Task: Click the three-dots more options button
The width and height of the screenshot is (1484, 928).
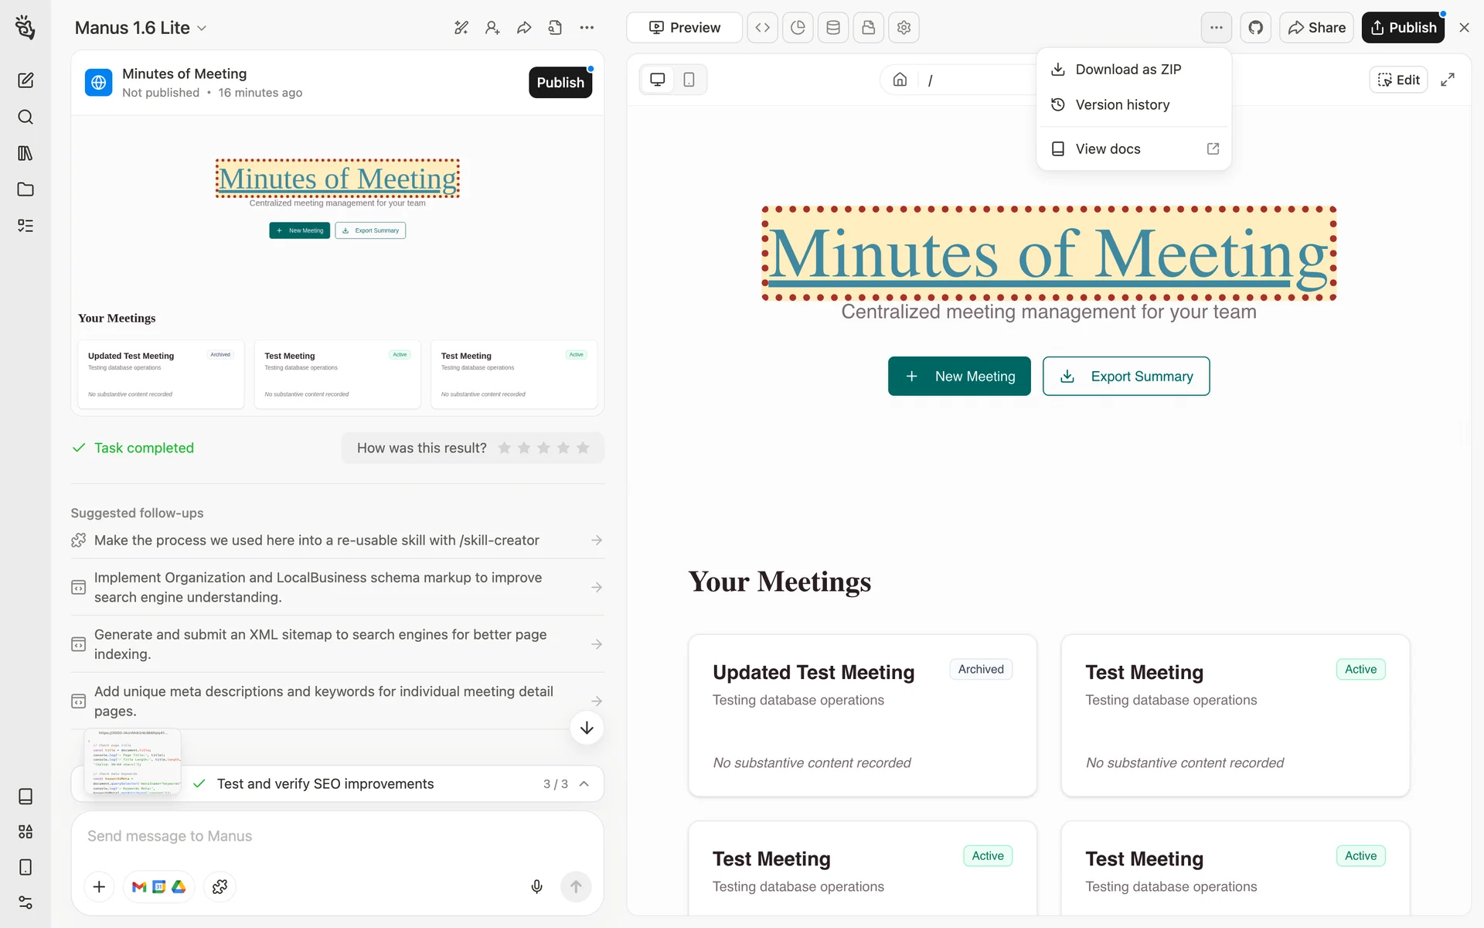Action: click(x=1216, y=28)
